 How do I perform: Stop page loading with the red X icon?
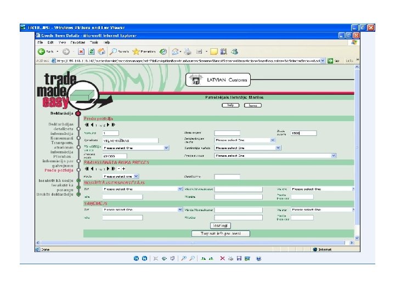point(81,52)
